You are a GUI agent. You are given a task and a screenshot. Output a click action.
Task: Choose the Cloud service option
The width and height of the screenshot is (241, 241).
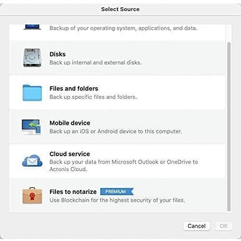(118, 161)
